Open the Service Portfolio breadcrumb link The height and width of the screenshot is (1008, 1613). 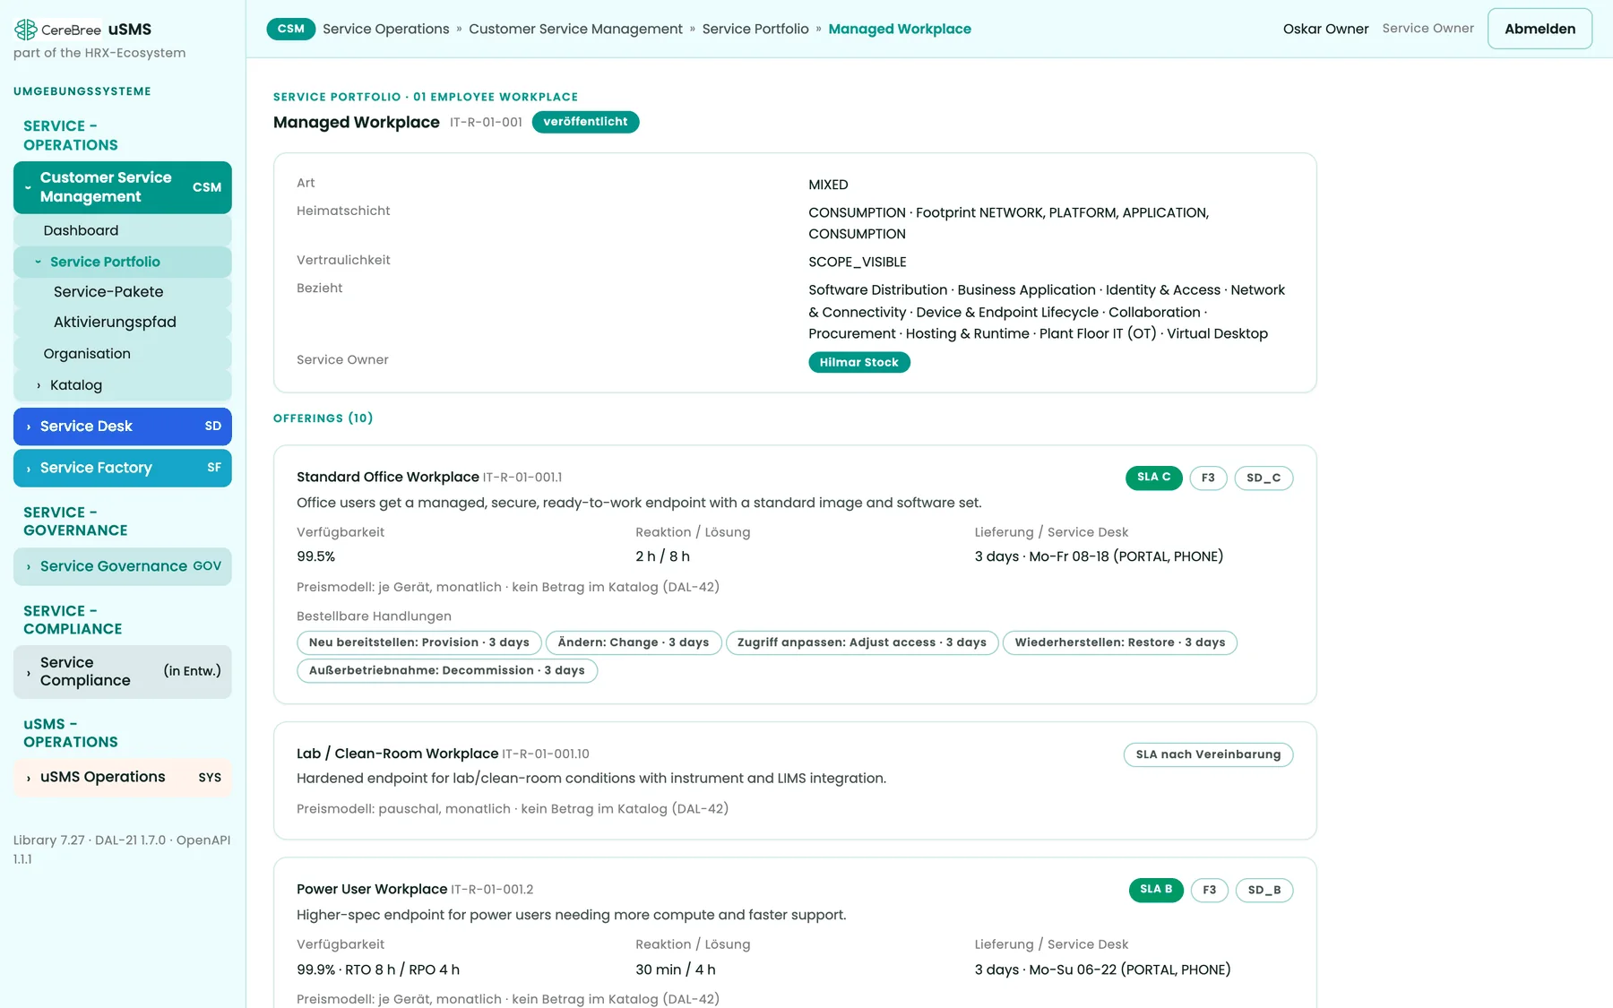pyautogui.click(x=755, y=29)
